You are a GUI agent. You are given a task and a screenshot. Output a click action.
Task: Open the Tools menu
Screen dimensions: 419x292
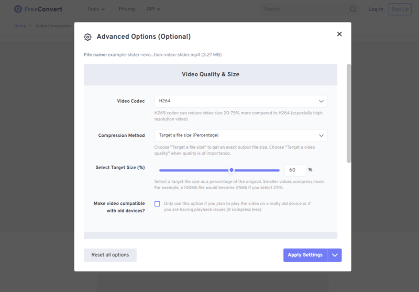[95, 9]
